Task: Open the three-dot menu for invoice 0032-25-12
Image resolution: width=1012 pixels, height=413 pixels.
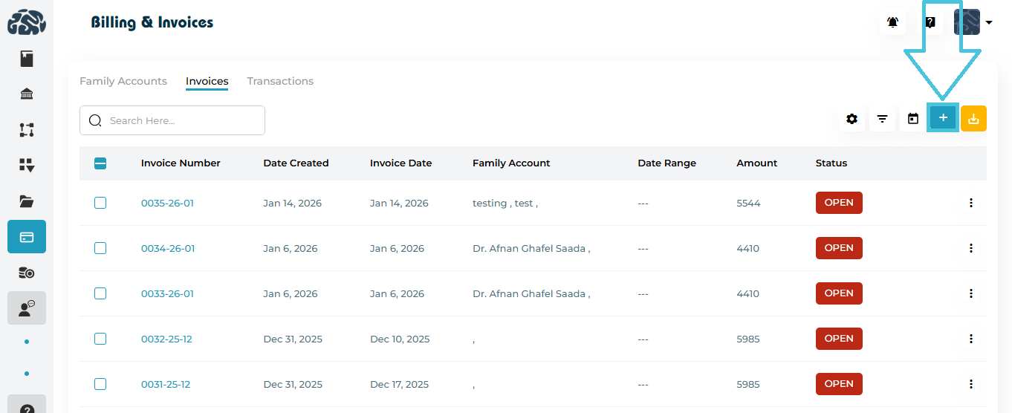Action: pyautogui.click(x=970, y=339)
